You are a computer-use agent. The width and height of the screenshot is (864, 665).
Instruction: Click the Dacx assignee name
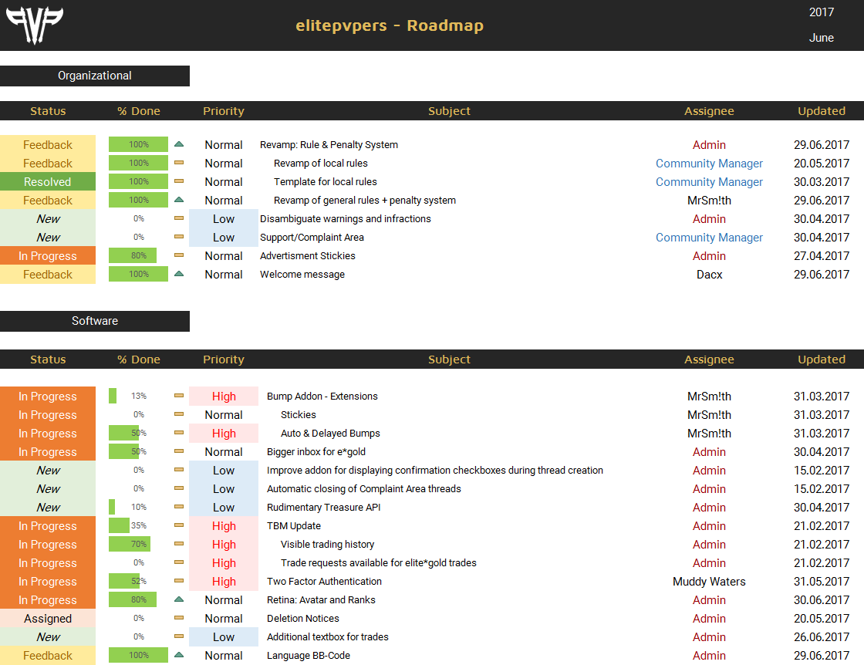tap(709, 275)
